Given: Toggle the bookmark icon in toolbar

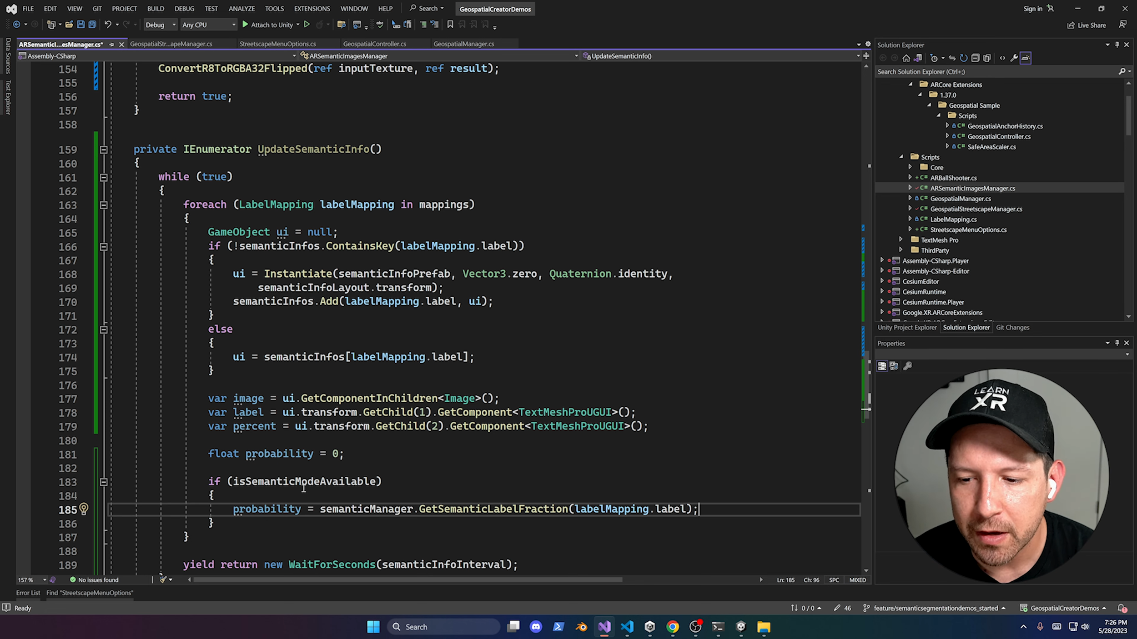Looking at the screenshot, I should tap(450, 25).
